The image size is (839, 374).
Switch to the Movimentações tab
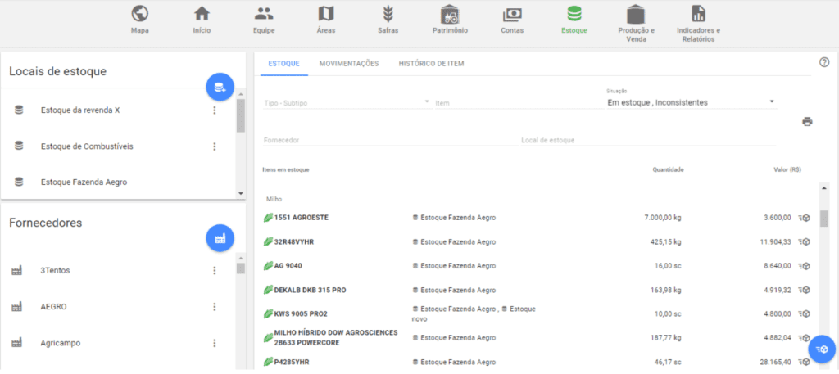click(349, 64)
